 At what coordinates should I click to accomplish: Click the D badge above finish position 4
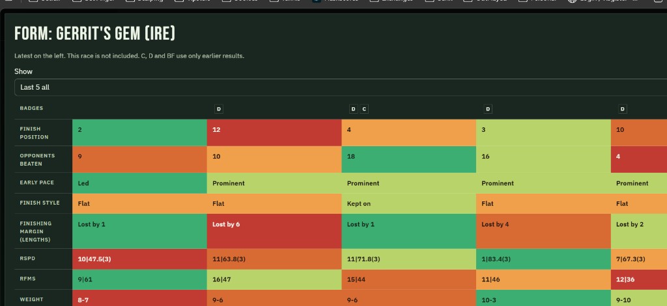(353, 109)
